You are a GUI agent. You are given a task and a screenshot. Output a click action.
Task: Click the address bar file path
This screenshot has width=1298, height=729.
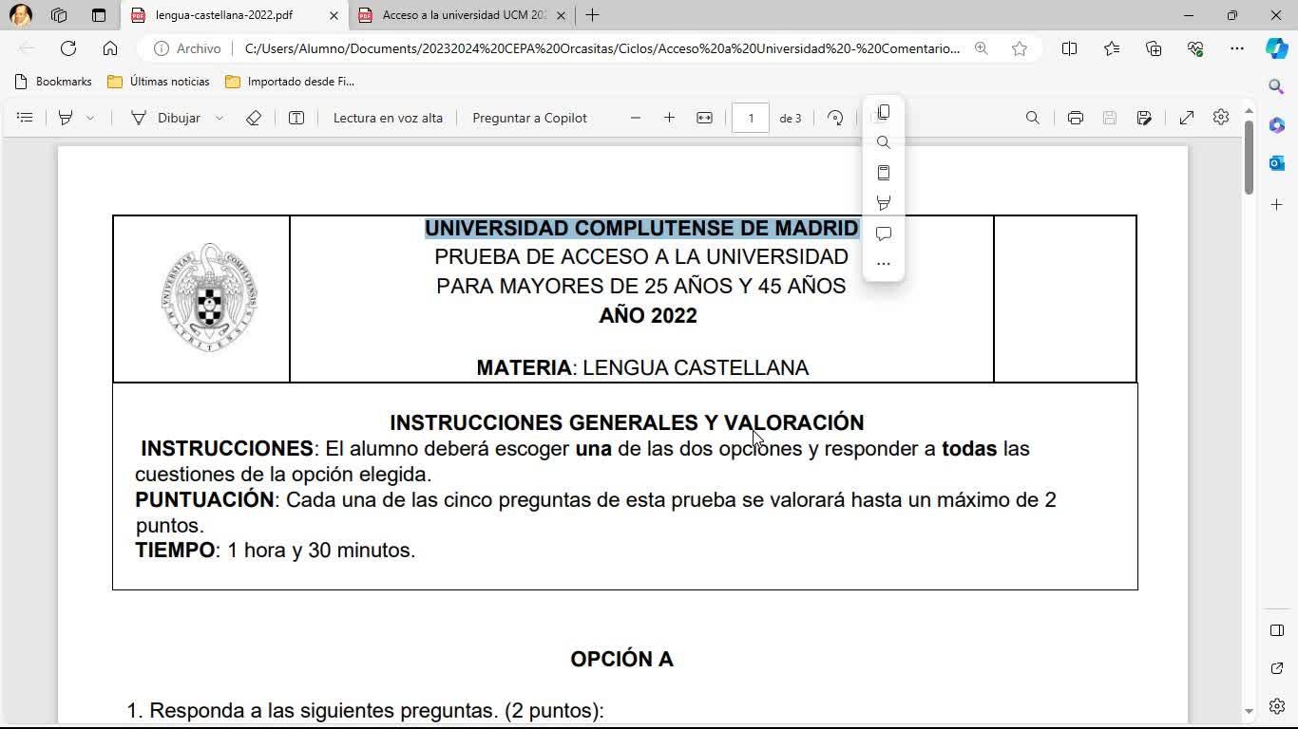[x=601, y=48]
